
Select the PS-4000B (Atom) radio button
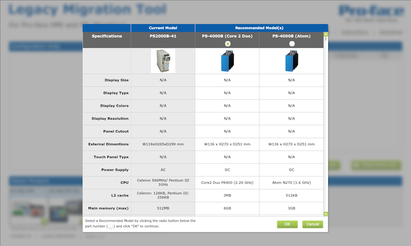pyautogui.click(x=292, y=44)
